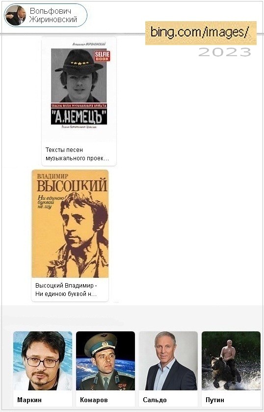
Task: Click the Сальдо label
Action: (155, 400)
